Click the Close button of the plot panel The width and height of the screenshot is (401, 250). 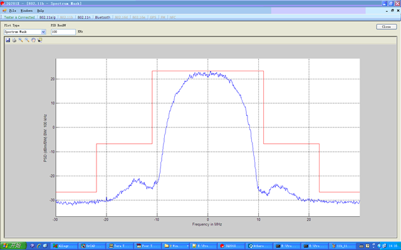coord(387,27)
